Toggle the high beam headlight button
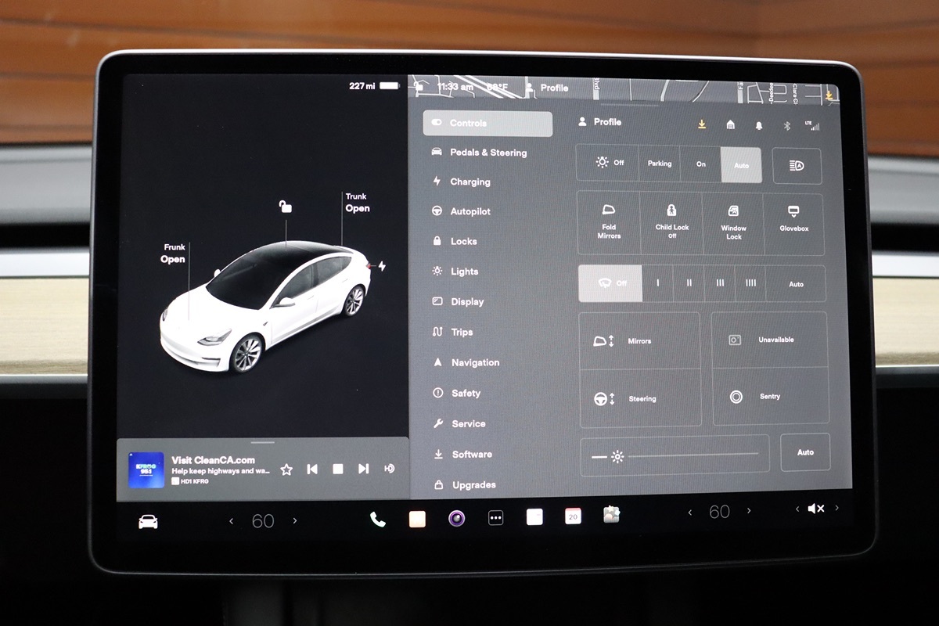This screenshot has height=626, width=939. pos(797,165)
